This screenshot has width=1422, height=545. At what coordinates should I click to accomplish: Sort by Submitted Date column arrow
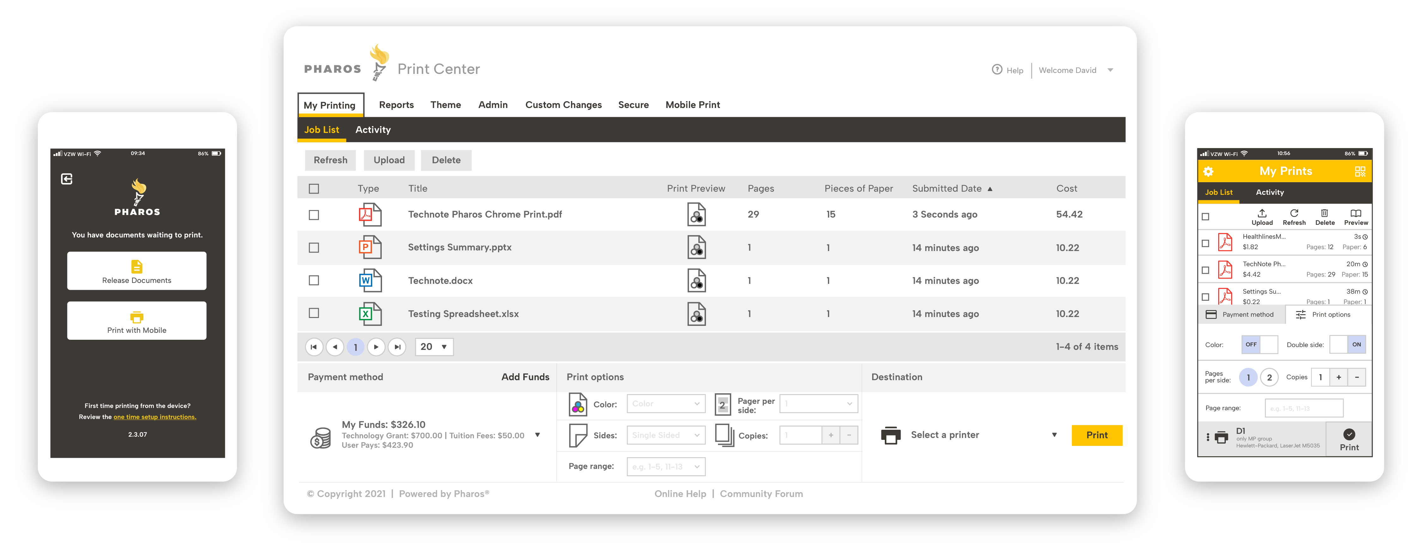[990, 189]
